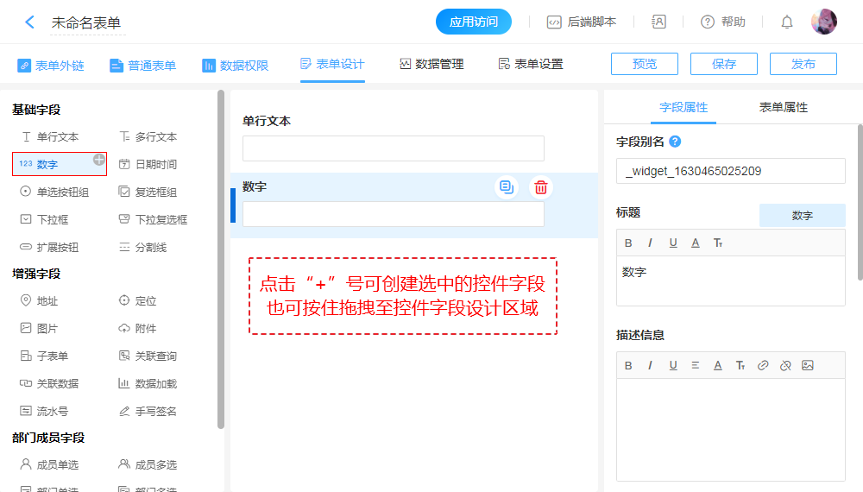Change font color in 标题 editor
Screen dimensions: 863x492
695,243
